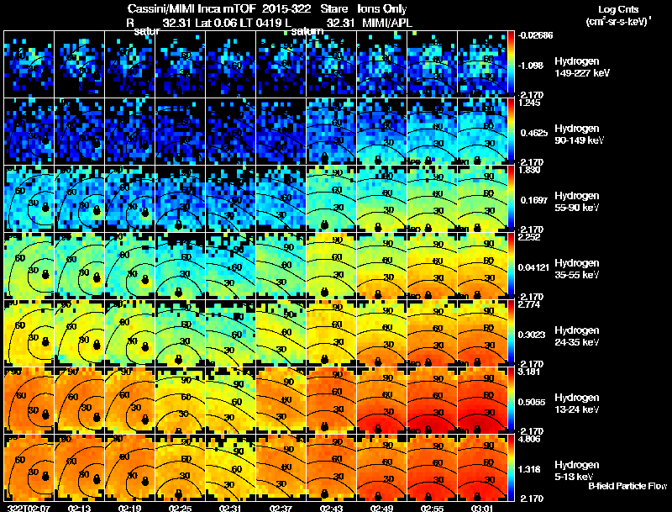Click the '02:49' time label

click(382, 508)
